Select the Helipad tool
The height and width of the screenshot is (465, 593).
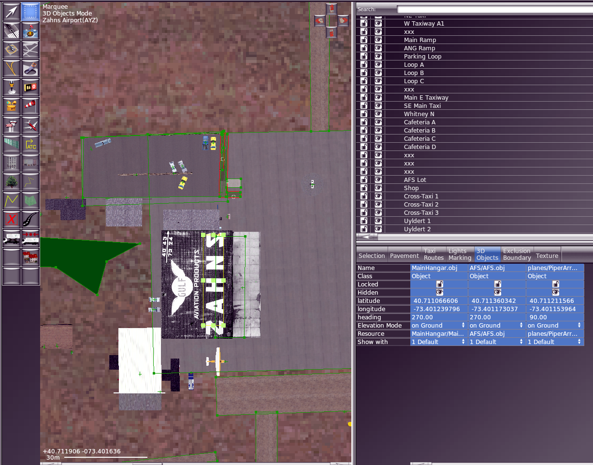12,49
